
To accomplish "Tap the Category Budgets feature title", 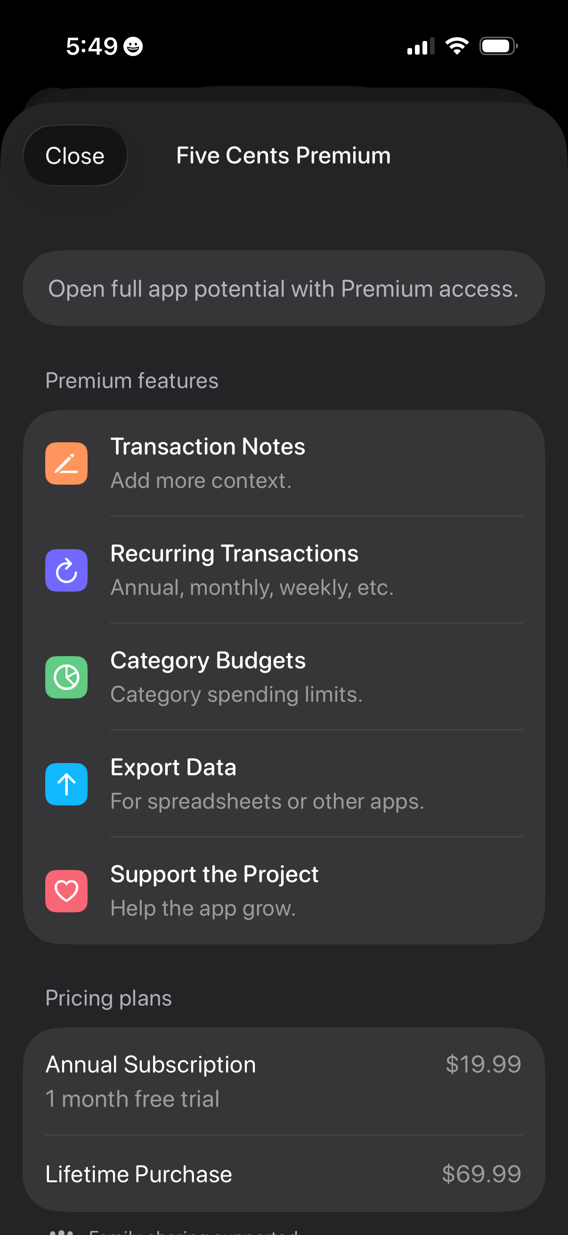I will click(x=208, y=660).
